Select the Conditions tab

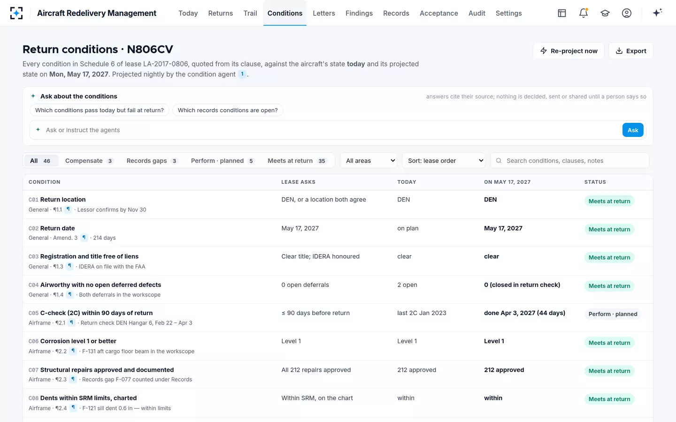coord(285,13)
